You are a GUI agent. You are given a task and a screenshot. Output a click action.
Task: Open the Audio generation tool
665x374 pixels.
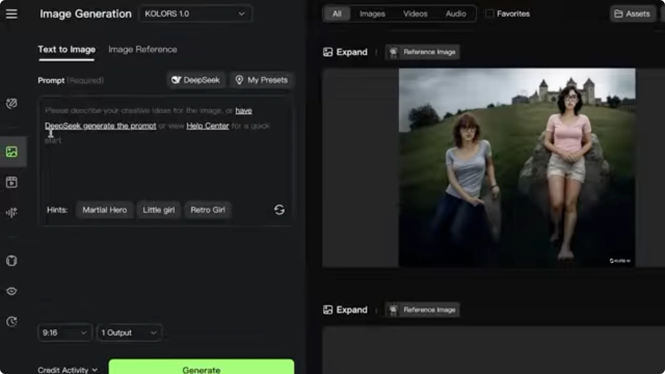point(12,212)
